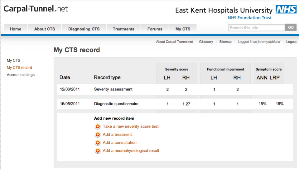Image resolution: width=299 pixels, height=170 pixels.
Task: Click the 'Record type' column header
Action: [x=107, y=78]
